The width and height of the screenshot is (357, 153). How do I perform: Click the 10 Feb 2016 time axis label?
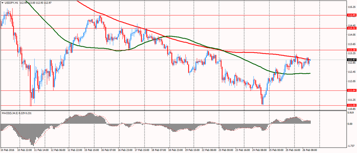pyautogui.click(x=8, y=151)
